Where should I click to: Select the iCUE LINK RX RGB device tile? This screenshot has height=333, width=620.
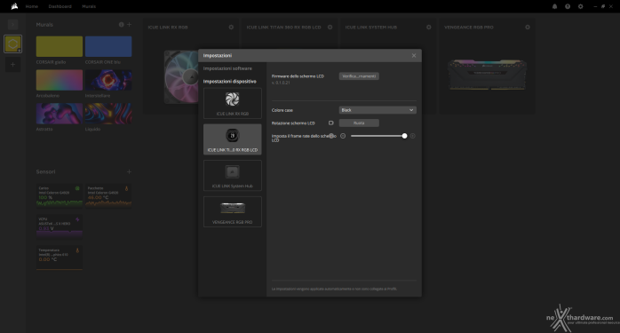[233, 103]
